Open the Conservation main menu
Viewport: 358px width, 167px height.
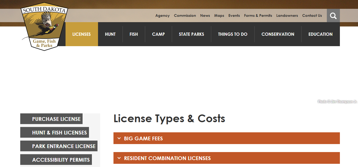(x=278, y=34)
